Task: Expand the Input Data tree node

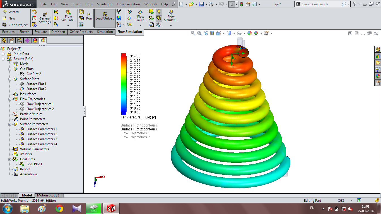Action: click(3, 54)
